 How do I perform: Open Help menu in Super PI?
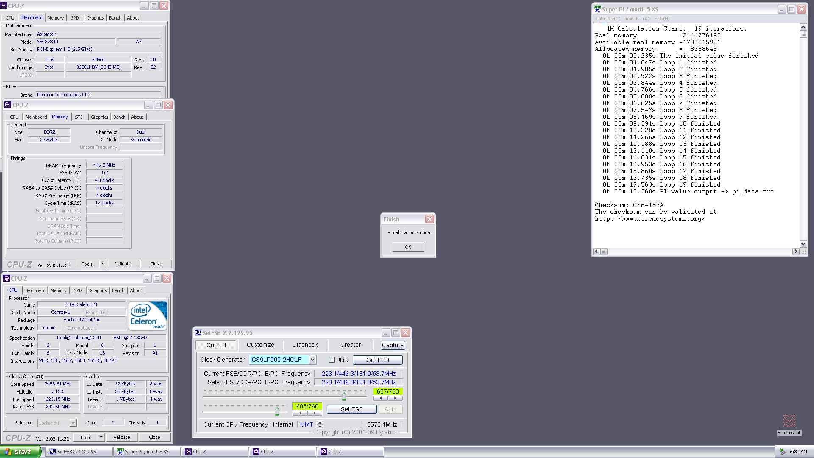click(x=661, y=19)
